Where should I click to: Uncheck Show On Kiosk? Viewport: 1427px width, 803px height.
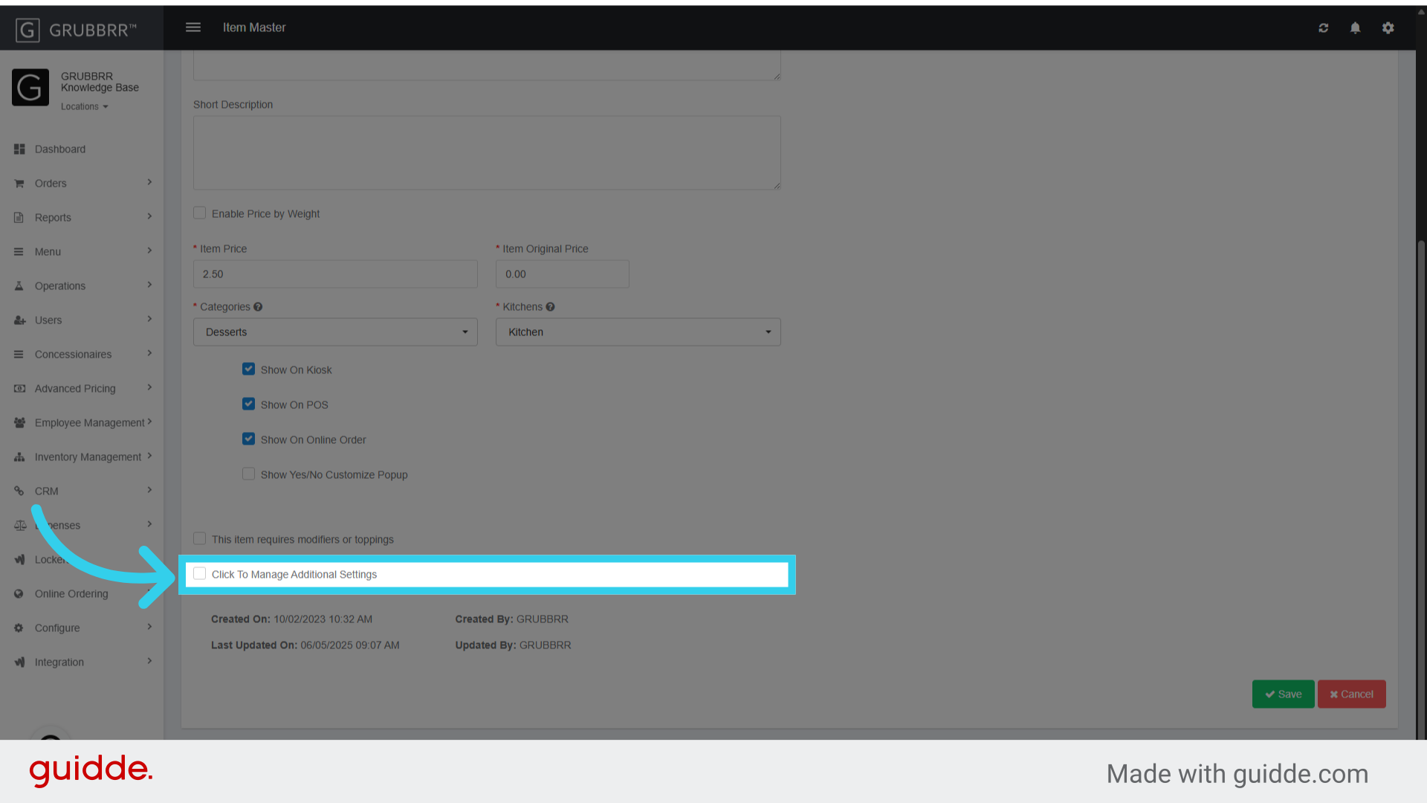(248, 370)
